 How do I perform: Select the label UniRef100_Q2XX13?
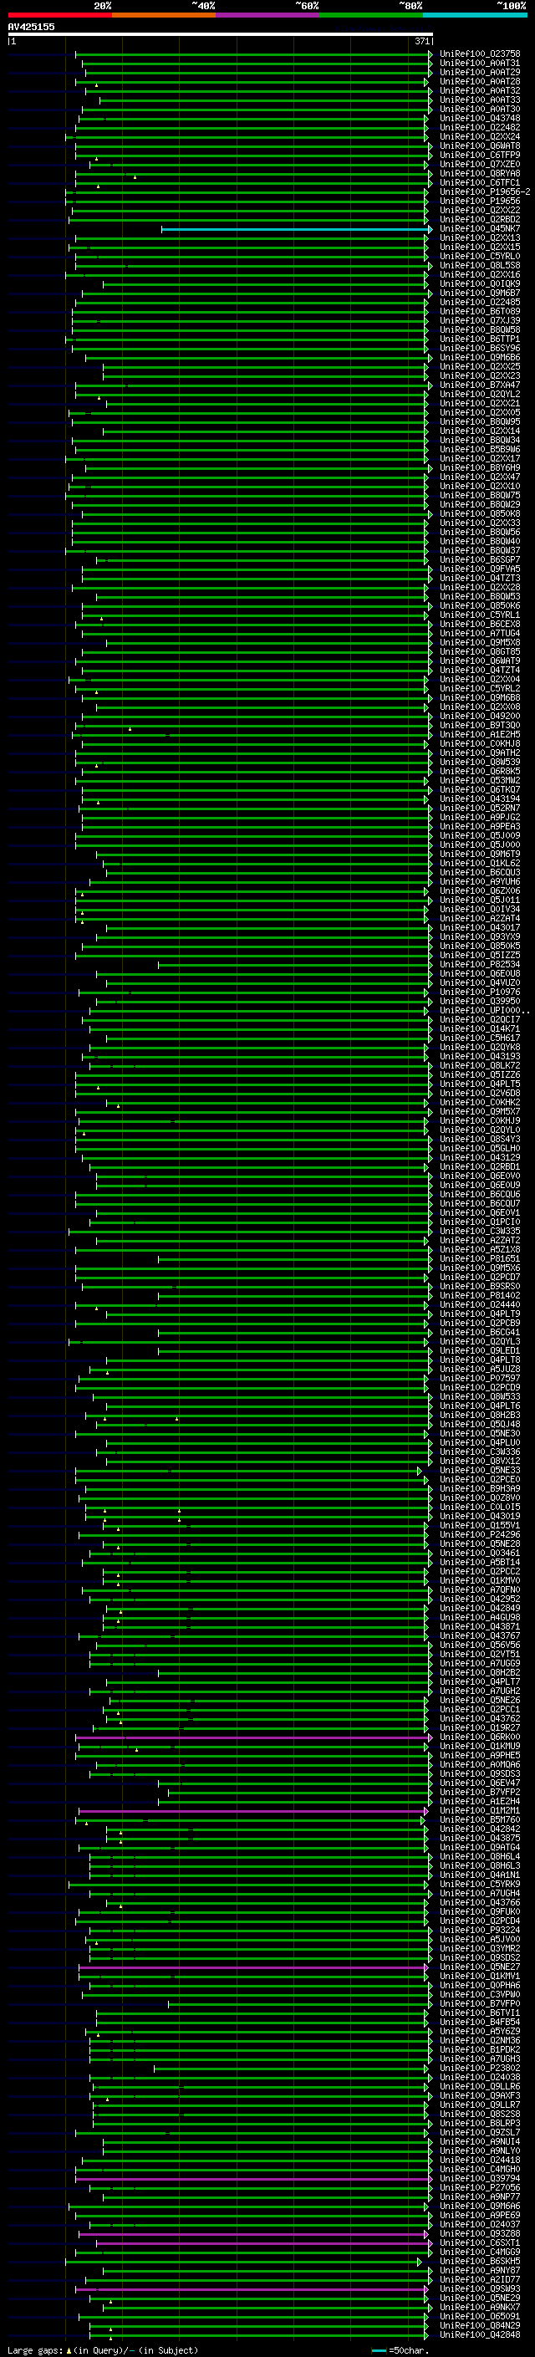point(480,238)
